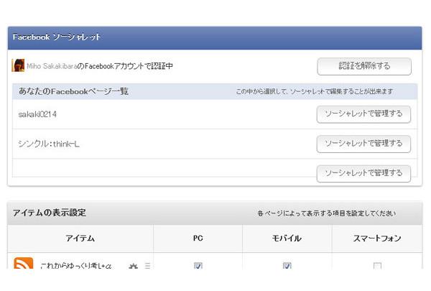The image size is (431, 291).
Task: Manage sakaki0214 page with ソーシャレット
Action: 363,114
